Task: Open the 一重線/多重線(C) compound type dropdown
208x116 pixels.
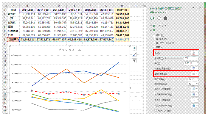Action: (x=195, y=68)
